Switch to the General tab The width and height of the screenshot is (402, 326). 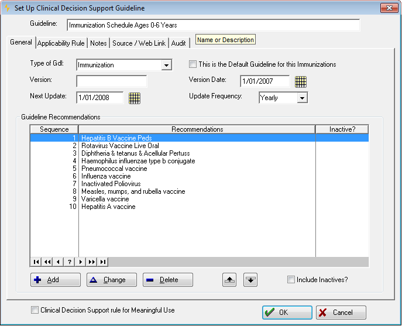[21, 42]
